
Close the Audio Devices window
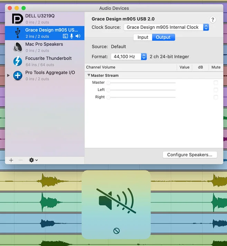coord(10,8)
